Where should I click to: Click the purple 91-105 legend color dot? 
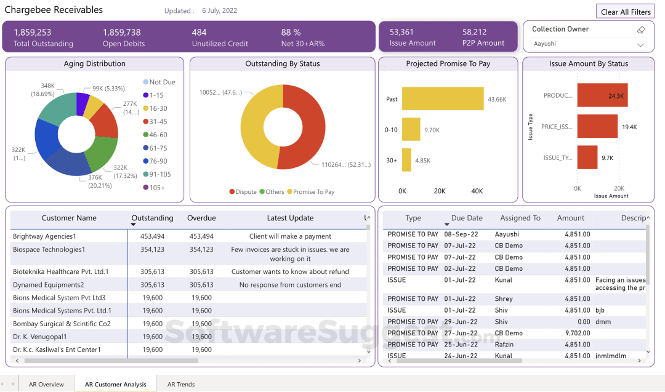(145, 174)
